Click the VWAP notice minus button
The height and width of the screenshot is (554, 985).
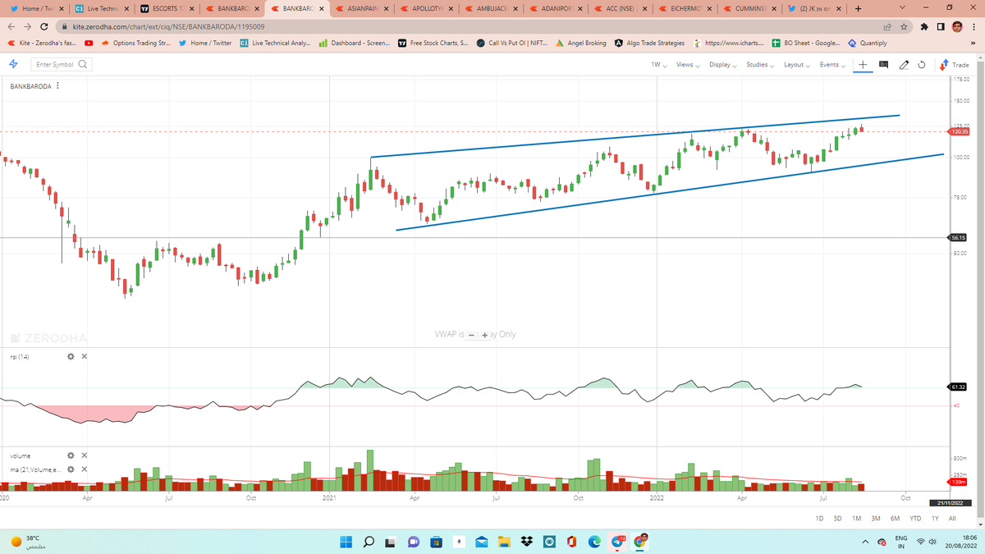tap(472, 335)
